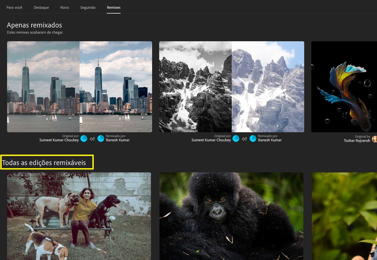377x260 pixels.
Task: Click the Todas as edições remixáveis heading
Action: coord(44,163)
